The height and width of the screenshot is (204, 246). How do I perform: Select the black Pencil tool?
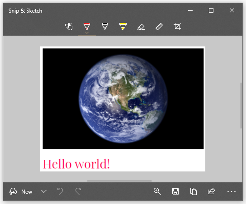[105, 26]
